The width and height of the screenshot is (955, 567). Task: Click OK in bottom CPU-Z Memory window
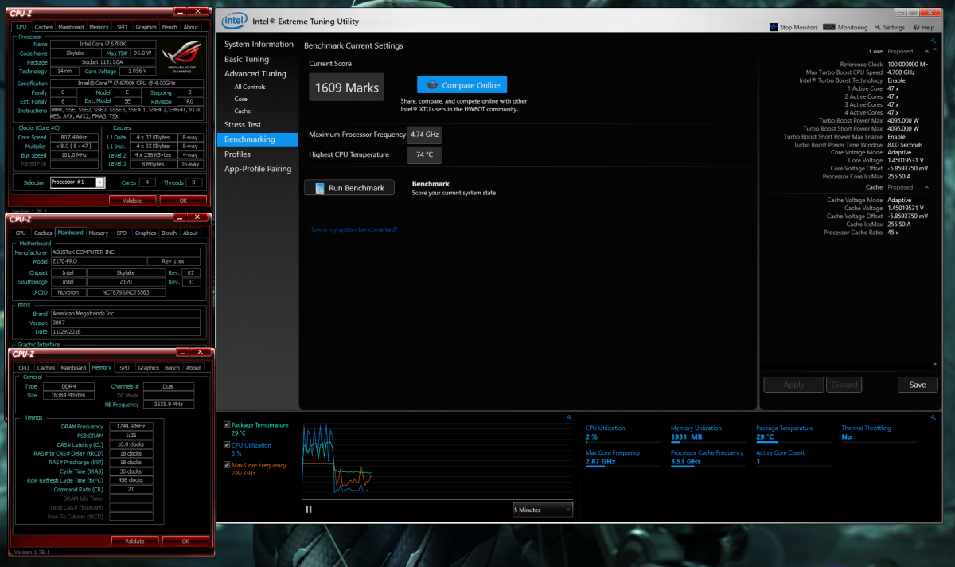[x=185, y=541]
